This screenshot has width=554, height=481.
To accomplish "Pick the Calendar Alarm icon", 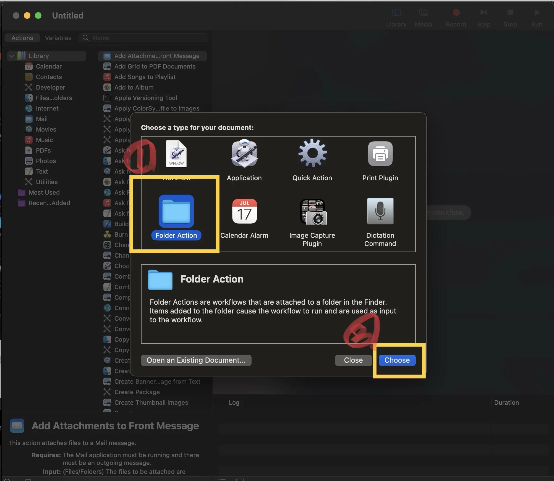I will 244,211.
